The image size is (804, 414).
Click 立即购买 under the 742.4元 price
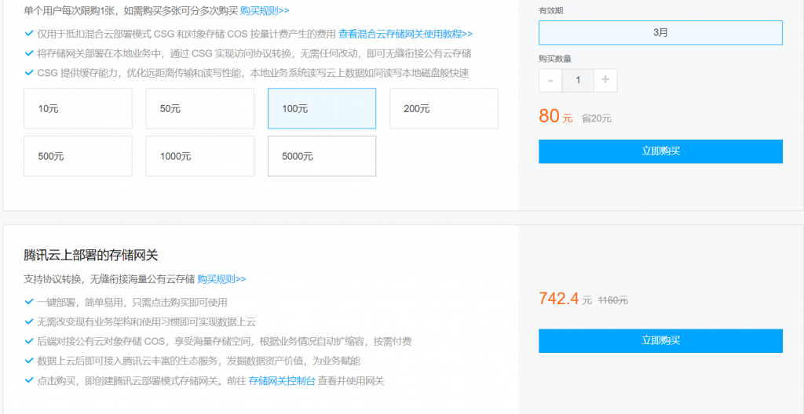coord(660,341)
